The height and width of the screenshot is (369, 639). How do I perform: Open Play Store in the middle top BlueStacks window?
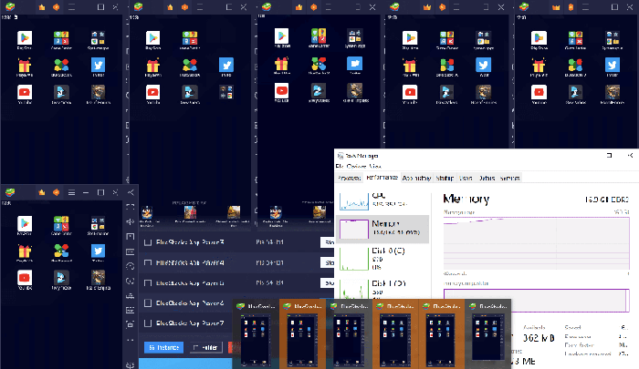pyautogui.click(x=281, y=36)
